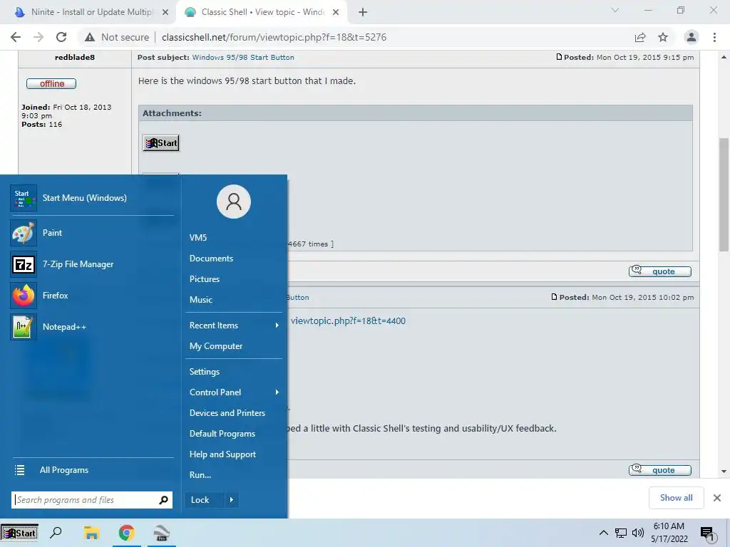
Task: Share this page icon
Action: 640,37
